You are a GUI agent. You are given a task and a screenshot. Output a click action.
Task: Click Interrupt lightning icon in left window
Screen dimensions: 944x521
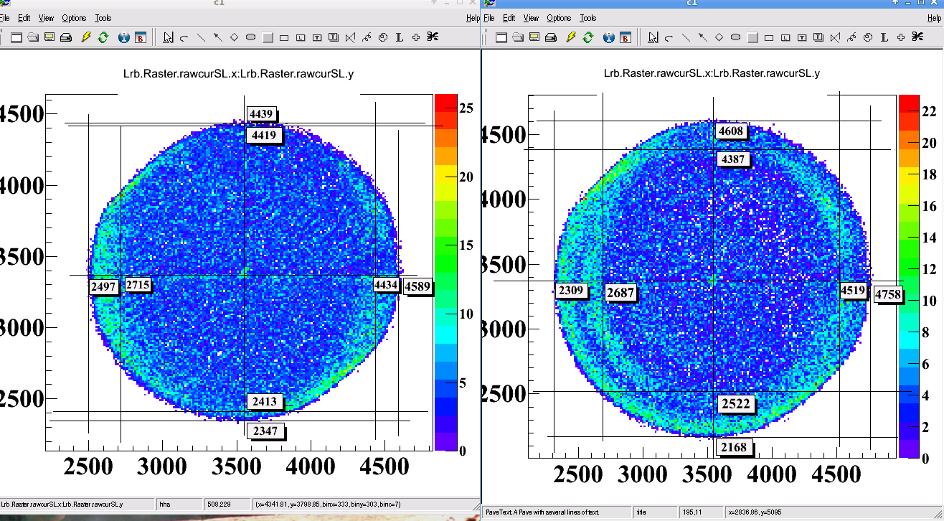click(x=86, y=37)
